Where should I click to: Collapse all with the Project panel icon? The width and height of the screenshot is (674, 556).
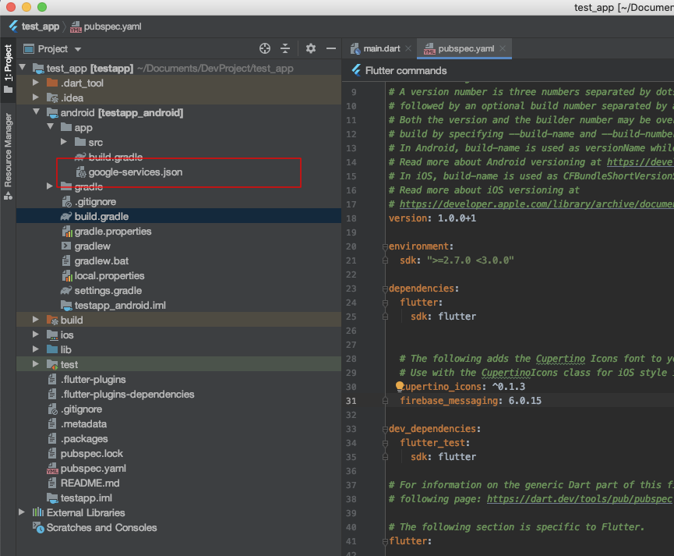pos(285,48)
